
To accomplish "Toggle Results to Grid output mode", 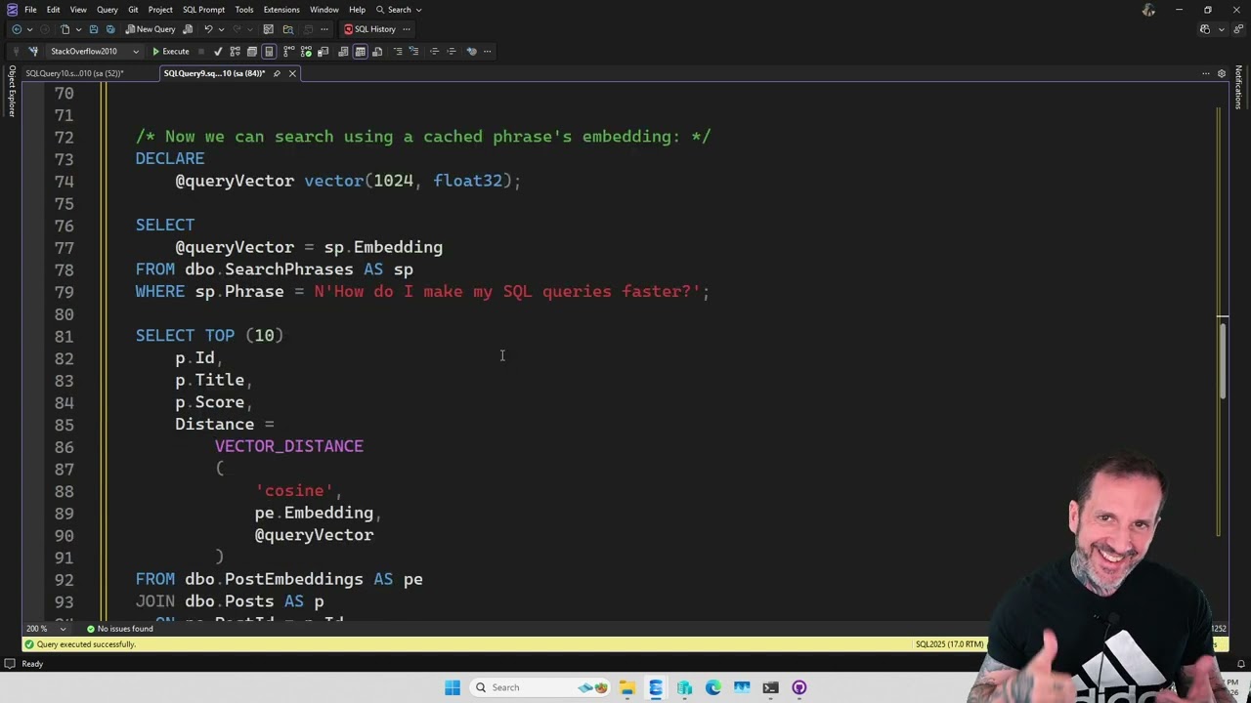I will click(360, 52).
